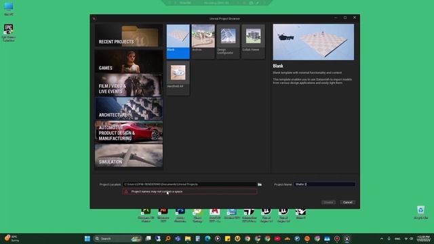Click the Unreal logo in title bar
The width and height of the screenshot is (434, 244).
(x=94, y=18)
